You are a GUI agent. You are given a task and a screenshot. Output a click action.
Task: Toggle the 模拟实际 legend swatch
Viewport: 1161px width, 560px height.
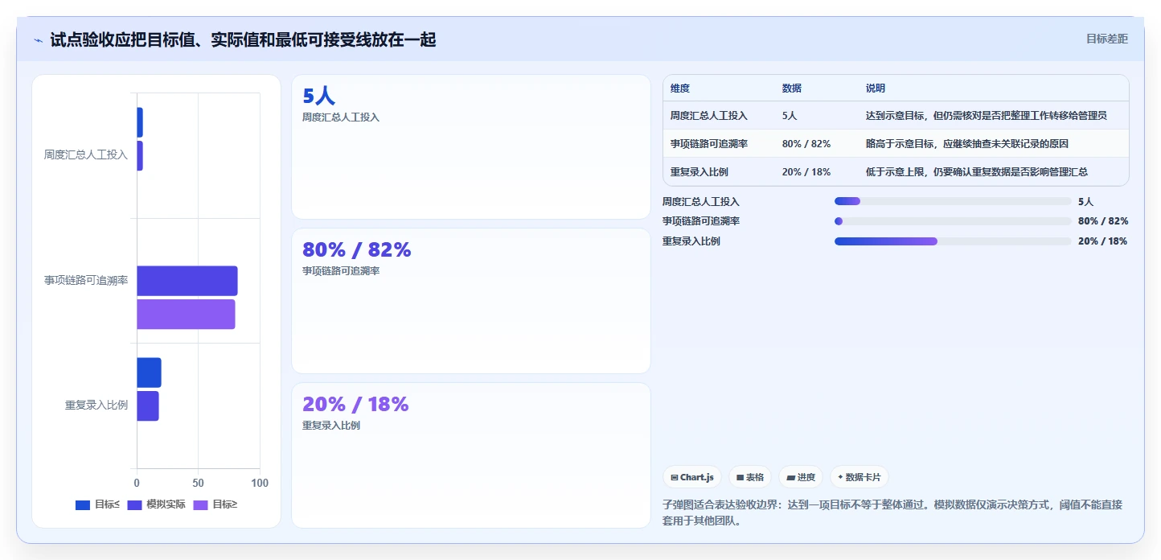[x=134, y=505]
